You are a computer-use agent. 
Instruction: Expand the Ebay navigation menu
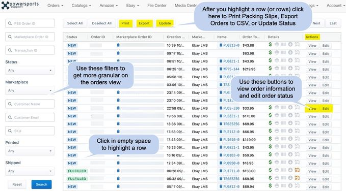[x=132, y=6]
